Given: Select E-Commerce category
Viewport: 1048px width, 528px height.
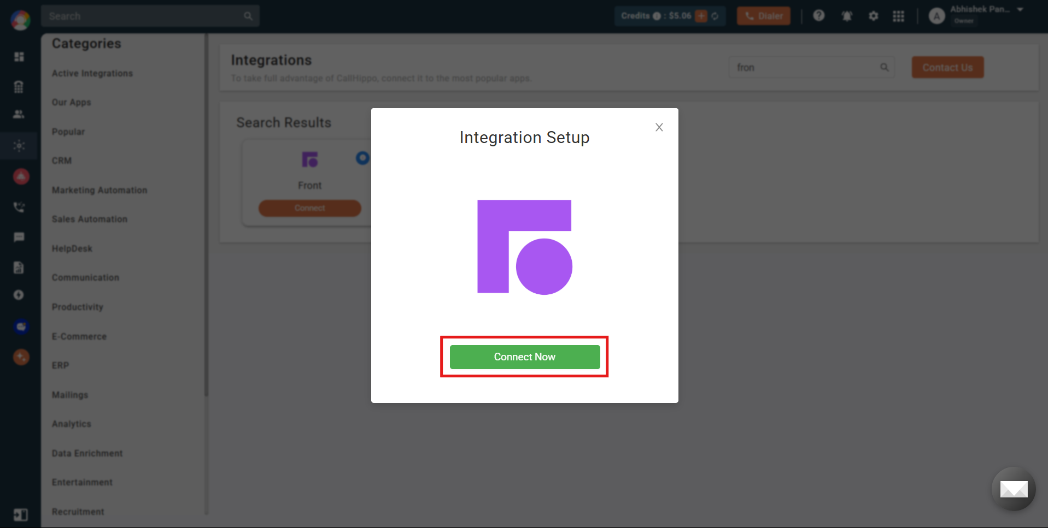Looking at the screenshot, I should pos(79,336).
